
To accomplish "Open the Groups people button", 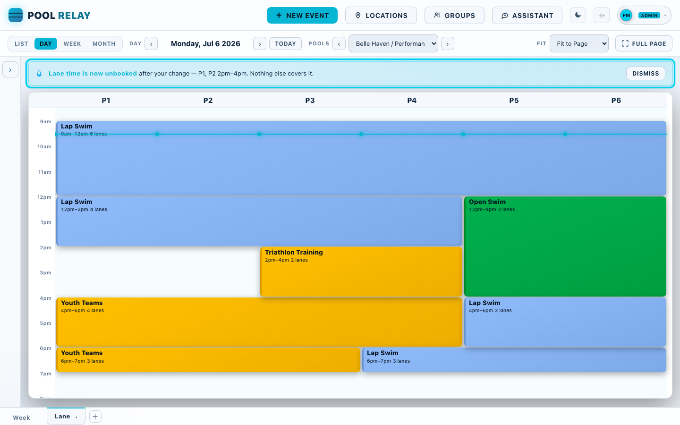I will pyautogui.click(x=454, y=15).
